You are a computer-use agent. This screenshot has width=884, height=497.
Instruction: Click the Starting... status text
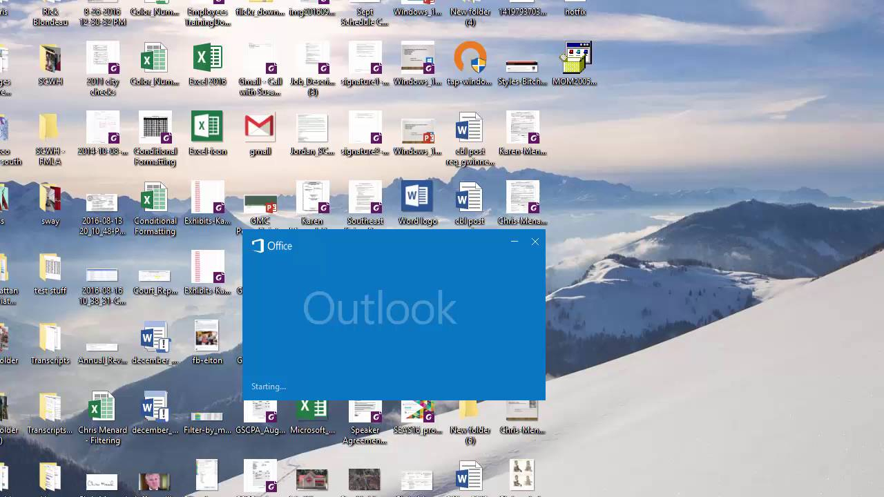[269, 387]
